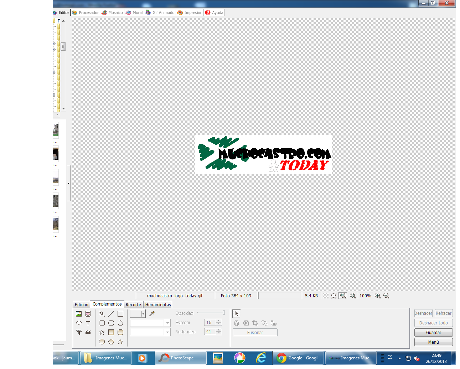
Task: Open the Herramientas tab
Action: point(158,304)
